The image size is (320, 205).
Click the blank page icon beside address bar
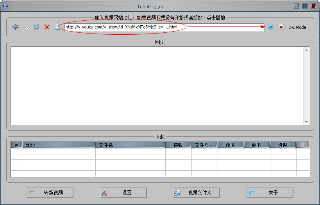click(57, 27)
